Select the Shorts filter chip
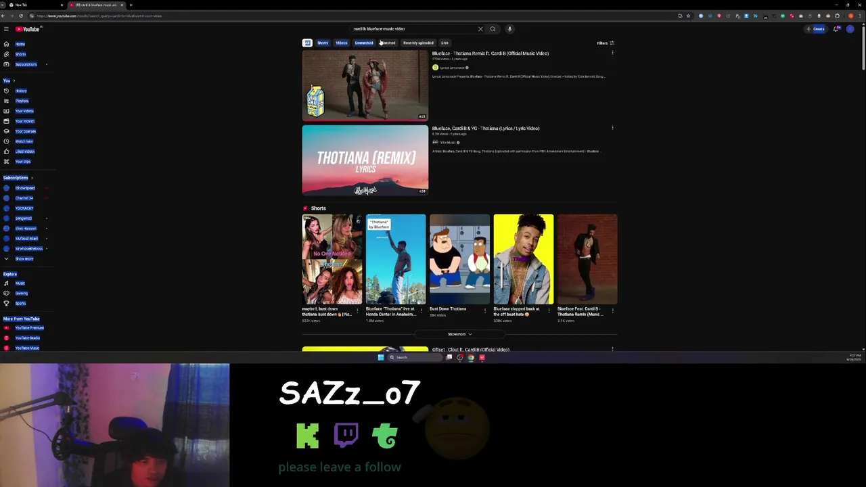 [323, 43]
